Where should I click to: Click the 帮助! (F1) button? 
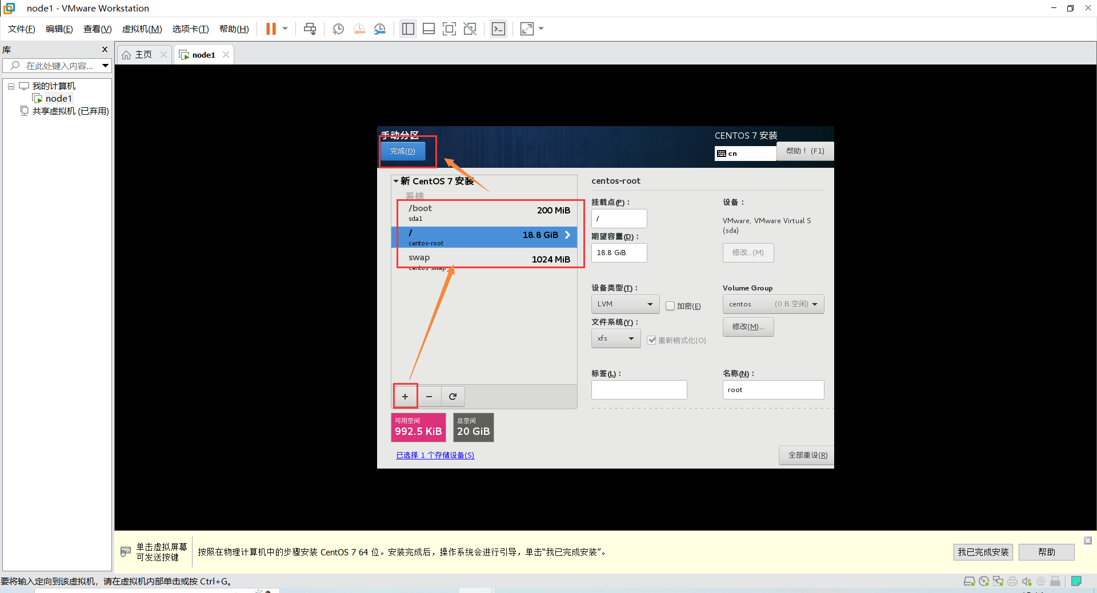pos(805,151)
